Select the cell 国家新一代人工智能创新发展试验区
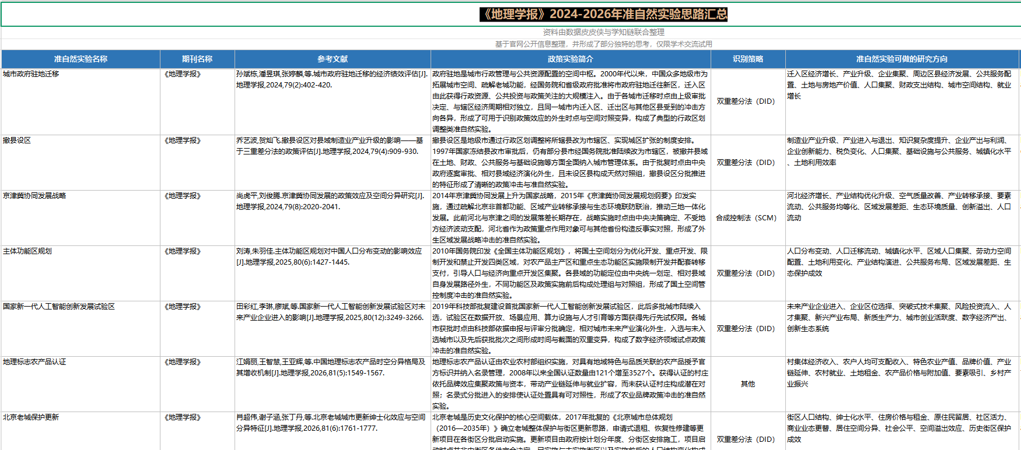 click(81, 329)
